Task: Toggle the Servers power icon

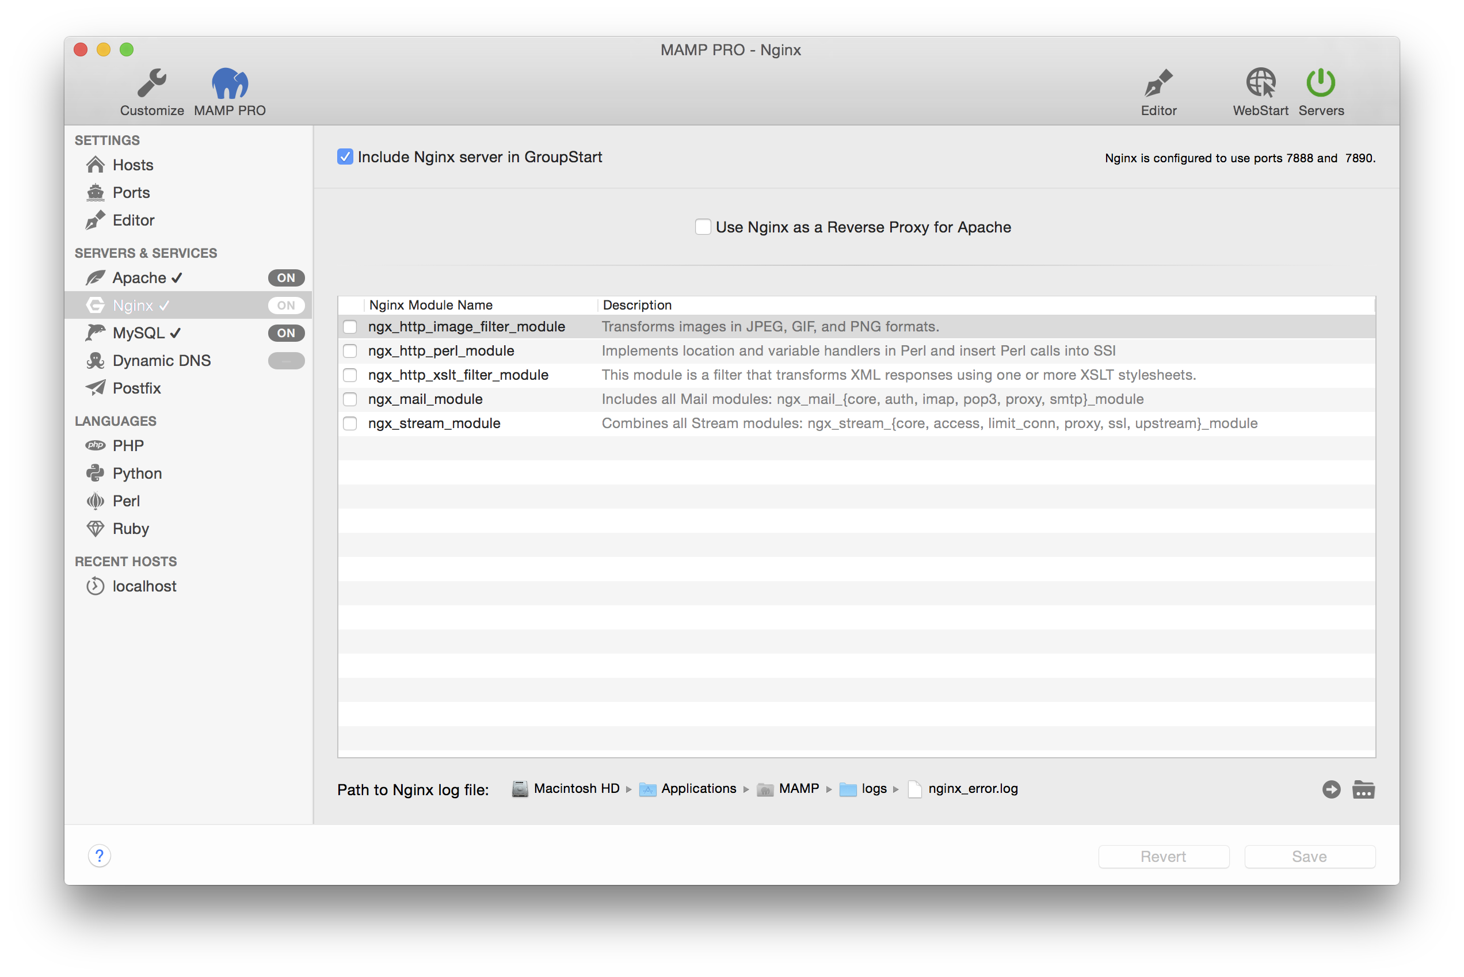Action: click(1320, 83)
